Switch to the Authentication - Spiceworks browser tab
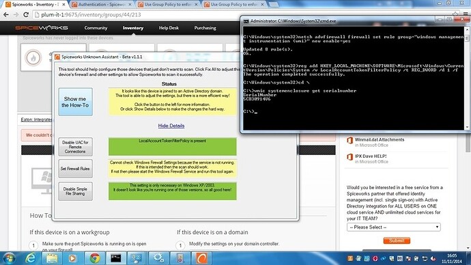Viewport: 471px width, 265px height. [x=102, y=5]
